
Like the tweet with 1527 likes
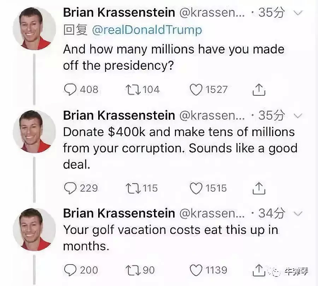(x=195, y=90)
